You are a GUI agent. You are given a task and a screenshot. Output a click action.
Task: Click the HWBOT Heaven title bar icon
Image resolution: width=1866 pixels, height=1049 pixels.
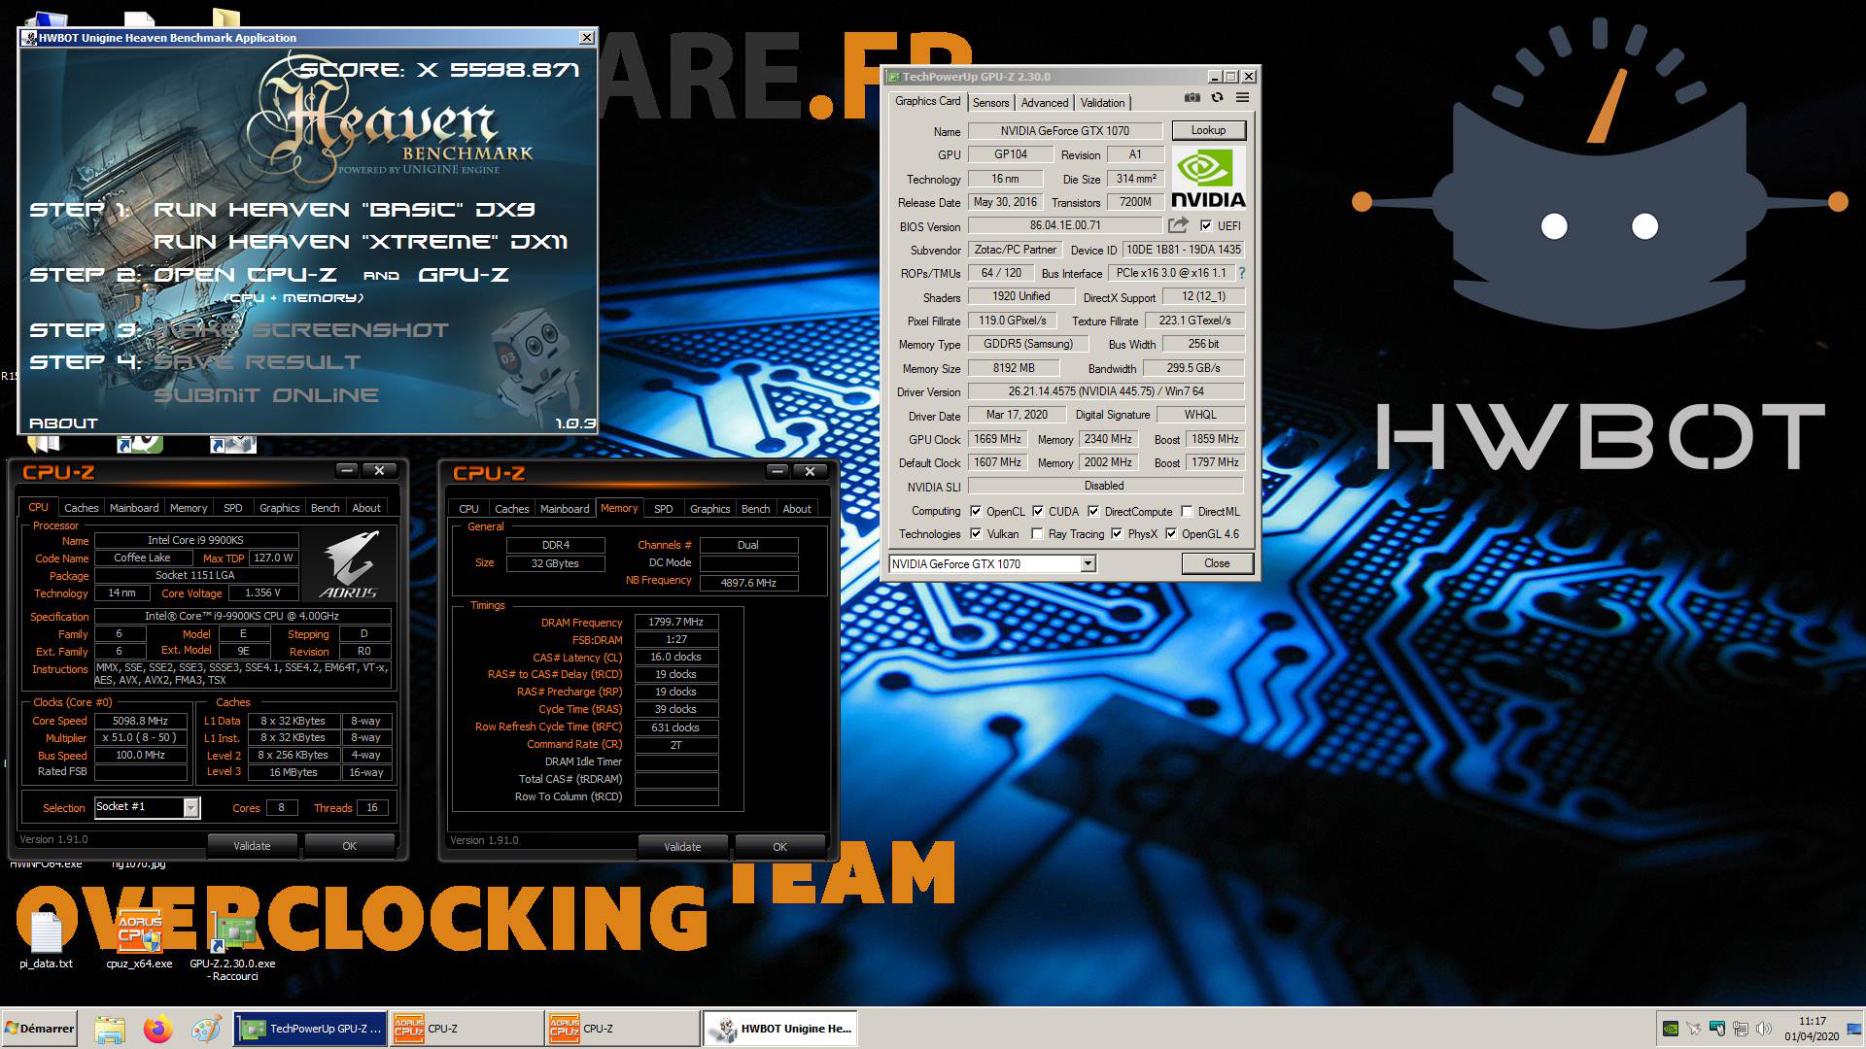coord(29,38)
